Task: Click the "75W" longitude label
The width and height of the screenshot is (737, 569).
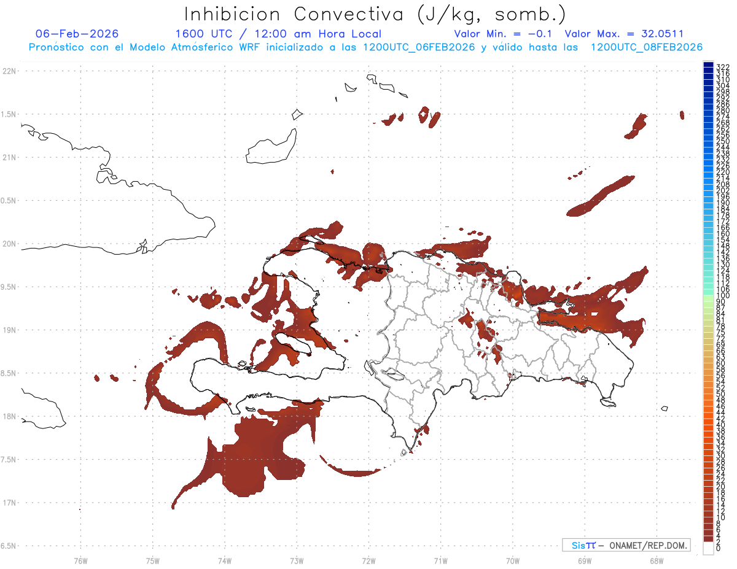Action: pyautogui.click(x=152, y=560)
